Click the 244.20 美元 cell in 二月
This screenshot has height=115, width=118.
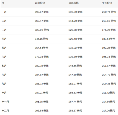click(76, 21)
